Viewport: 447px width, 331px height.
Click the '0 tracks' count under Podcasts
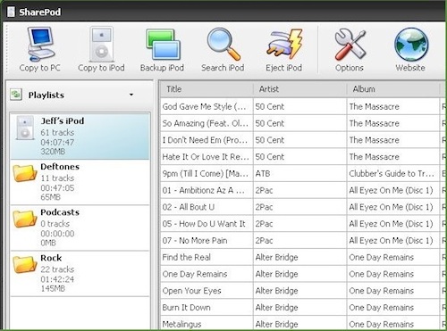pos(55,224)
